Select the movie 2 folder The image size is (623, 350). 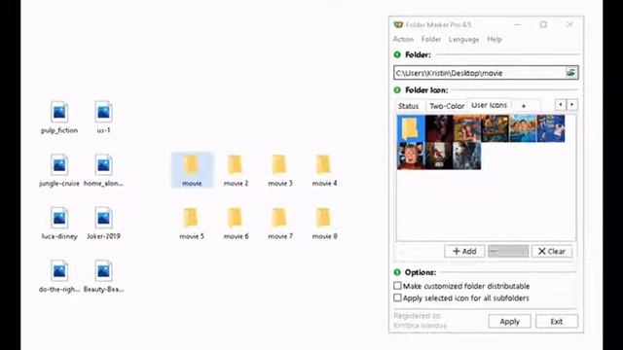(236, 170)
